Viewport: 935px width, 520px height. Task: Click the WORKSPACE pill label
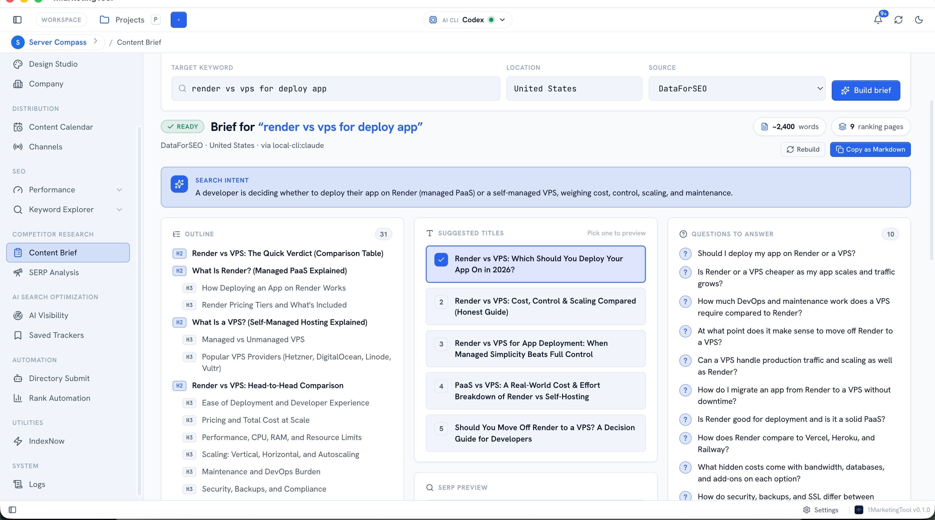tap(61, 19)
